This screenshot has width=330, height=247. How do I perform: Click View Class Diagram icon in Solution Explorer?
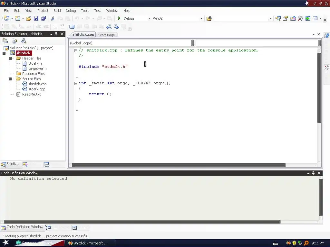[24, 41]
